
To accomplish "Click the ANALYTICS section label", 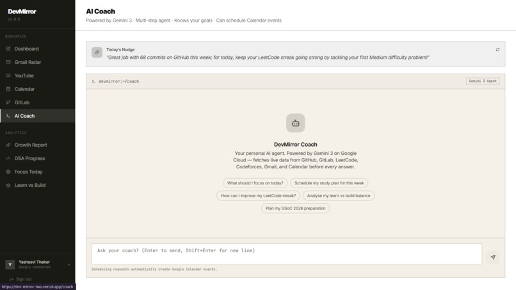I will click(x=16, y=133).
